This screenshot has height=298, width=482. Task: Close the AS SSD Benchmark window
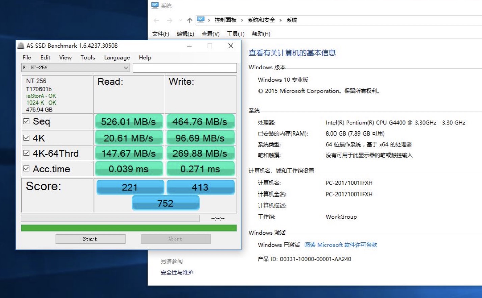[x=231, y=46]
